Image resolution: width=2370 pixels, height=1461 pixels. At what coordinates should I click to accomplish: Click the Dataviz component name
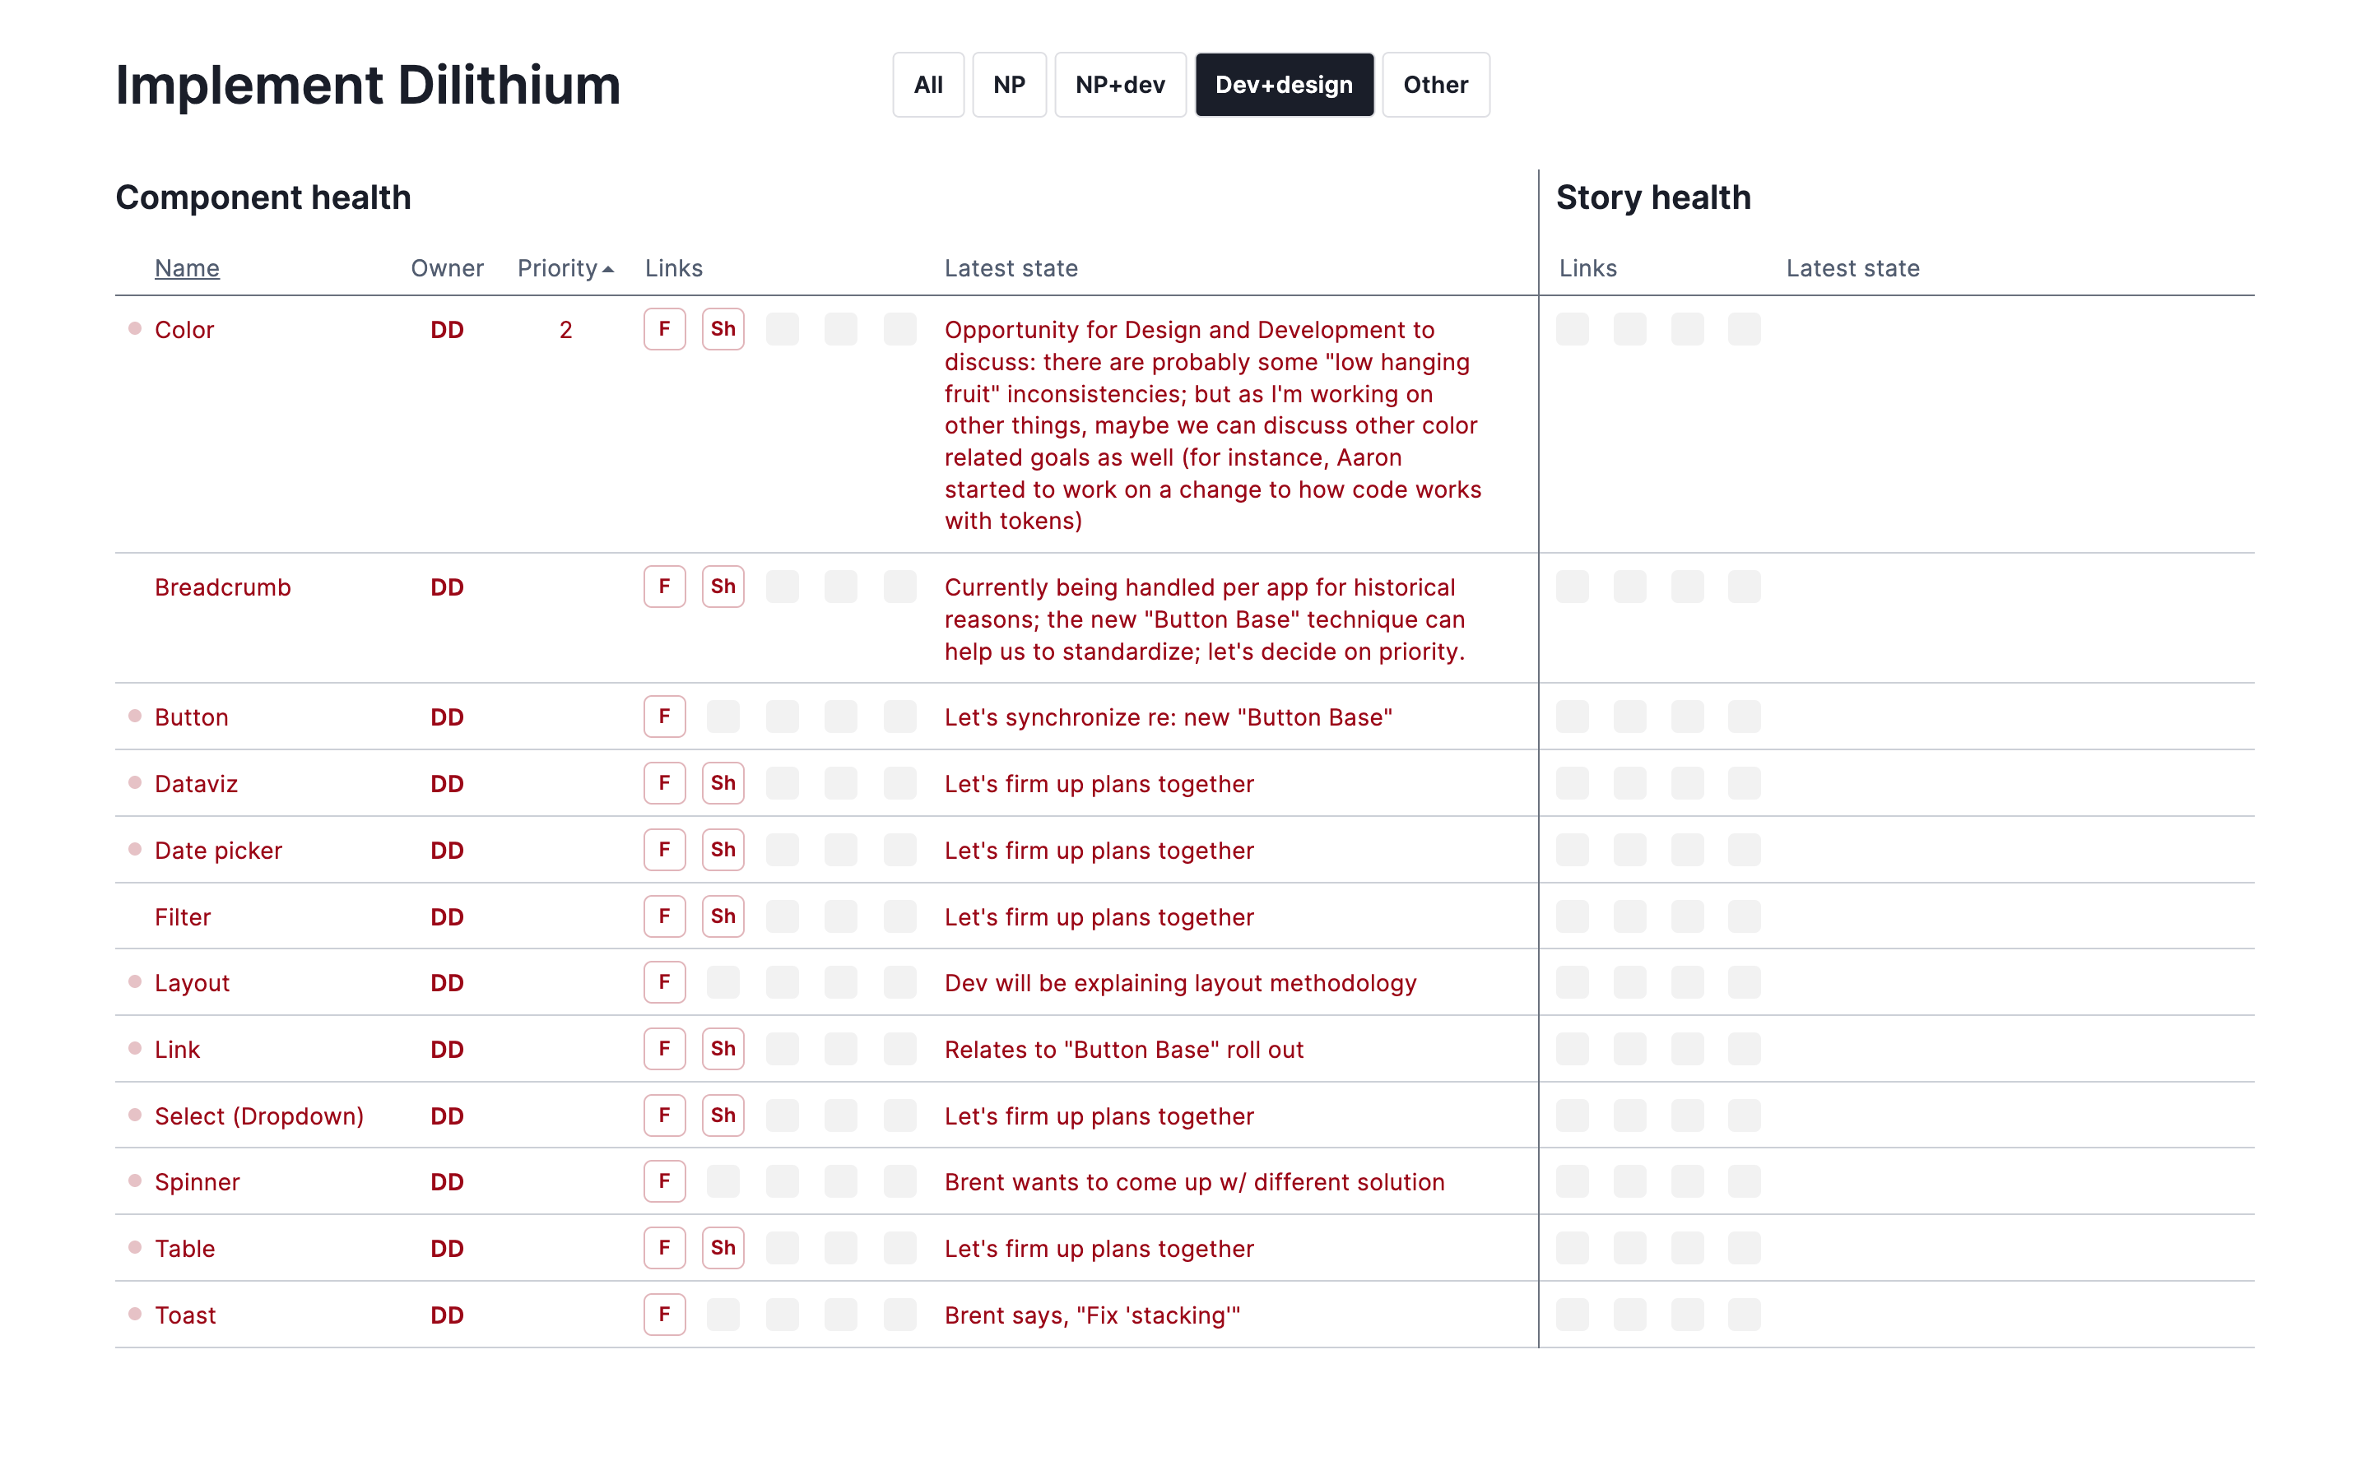(196, 785)
